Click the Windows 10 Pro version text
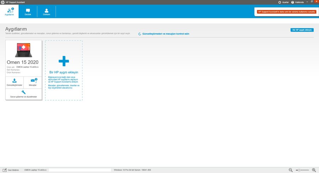Image resolution: width=319 pixels, height=173 pixels. [133, 170]
